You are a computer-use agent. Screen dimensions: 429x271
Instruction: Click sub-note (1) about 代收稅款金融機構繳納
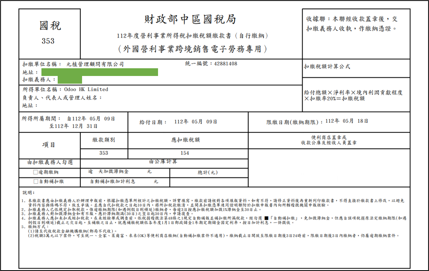pyautogui.click(x=72, y=231)
